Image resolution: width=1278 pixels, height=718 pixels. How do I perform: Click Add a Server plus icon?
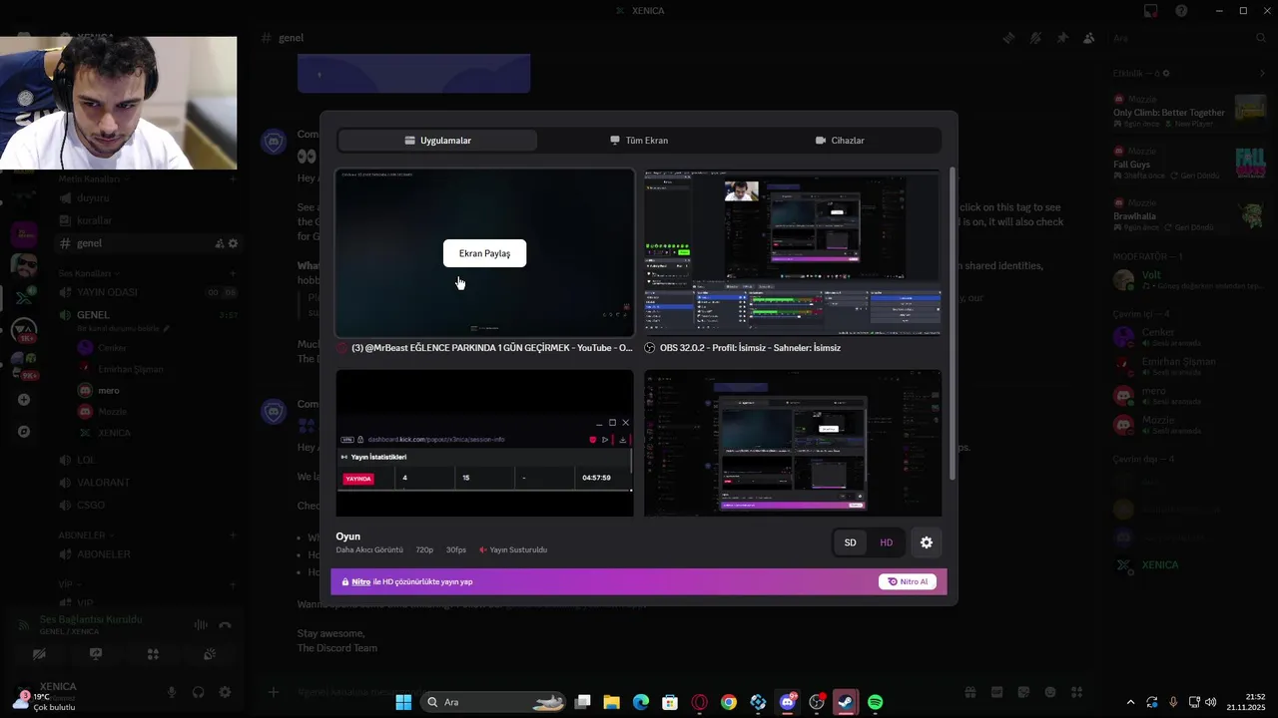coord(24,400)
